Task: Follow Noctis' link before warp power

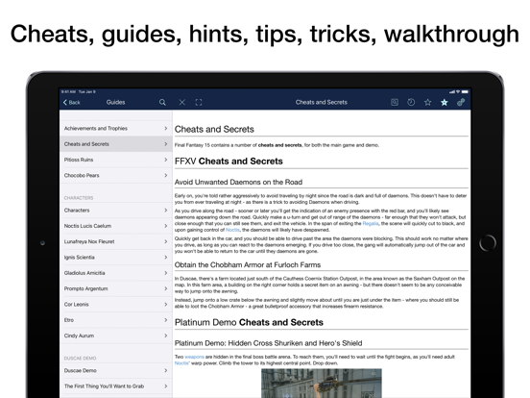Action: (182, 363)
